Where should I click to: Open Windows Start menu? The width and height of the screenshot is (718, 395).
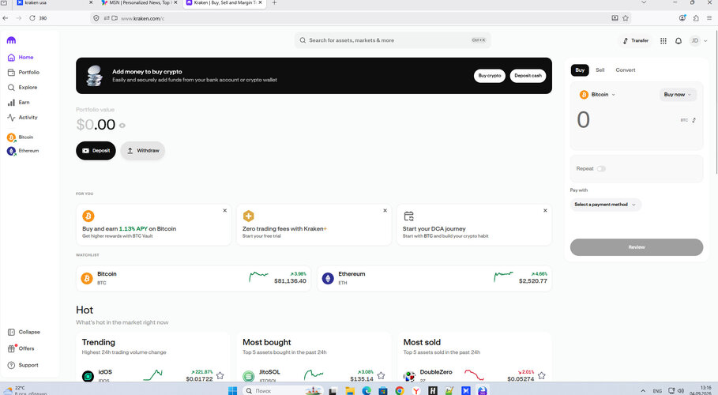(232, 390)
